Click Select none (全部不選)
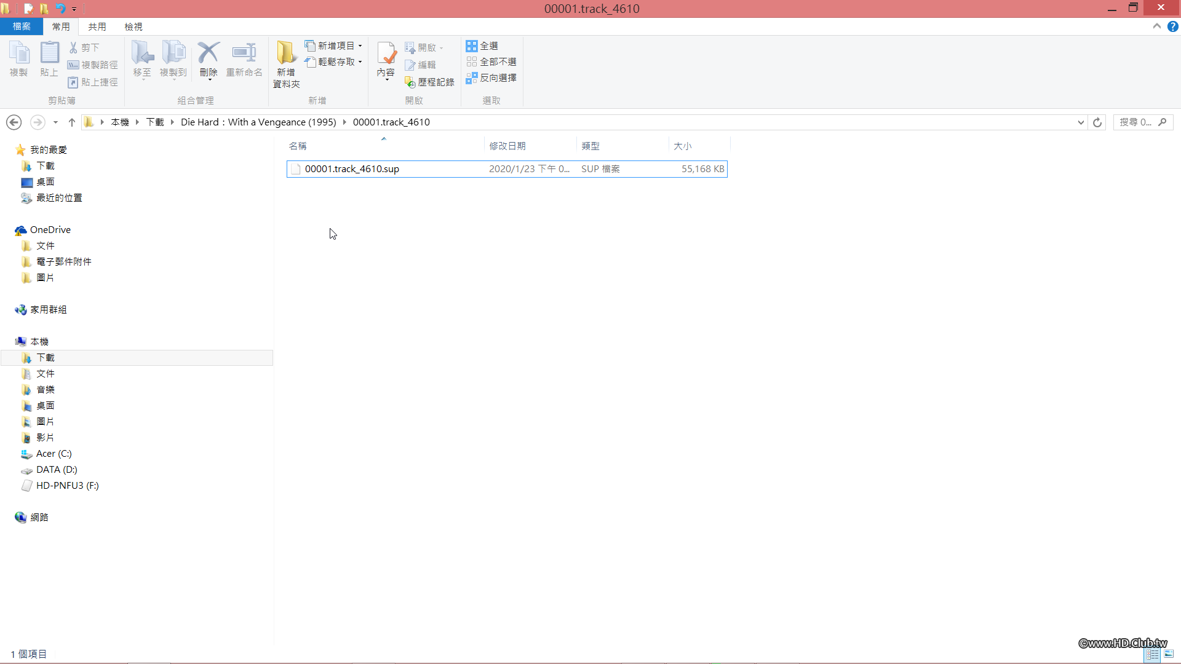Viewport: 1181px width, 664px height. [491, 62]
